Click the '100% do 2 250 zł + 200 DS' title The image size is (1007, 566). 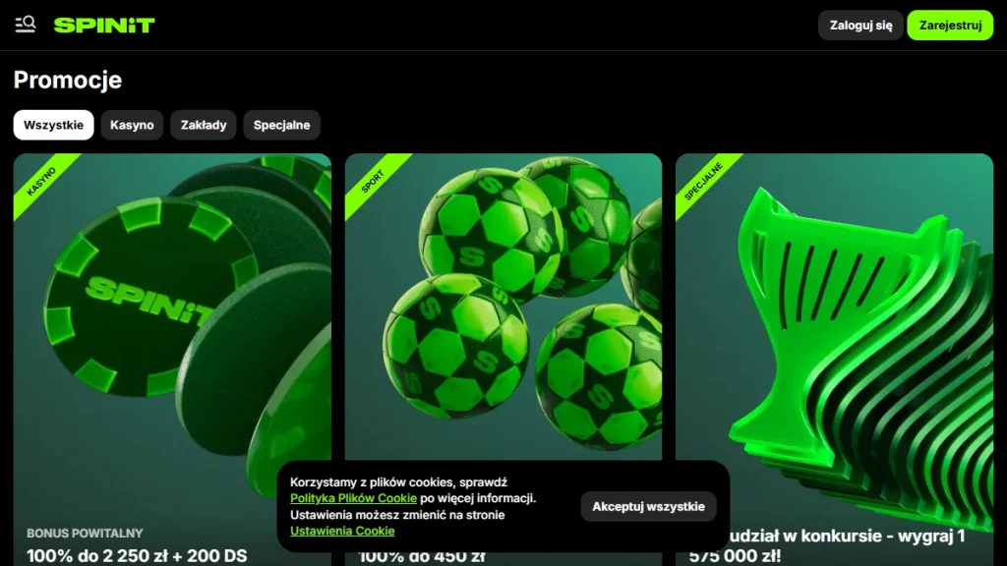click(137, 556)
